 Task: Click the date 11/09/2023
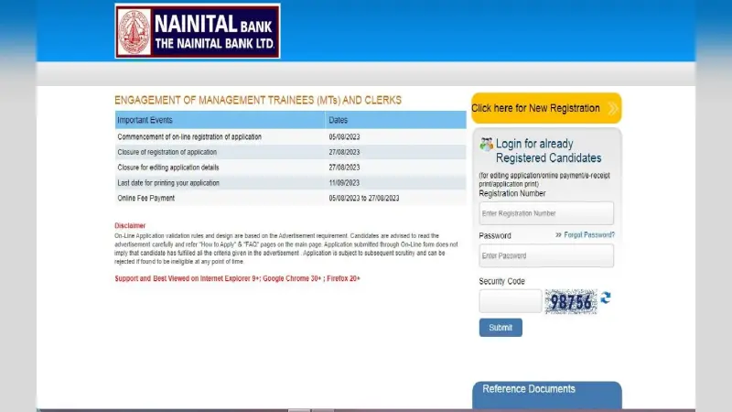tap(345, 182)
